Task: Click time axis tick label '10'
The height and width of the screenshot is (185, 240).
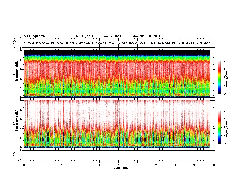Action: click(213, 165)
